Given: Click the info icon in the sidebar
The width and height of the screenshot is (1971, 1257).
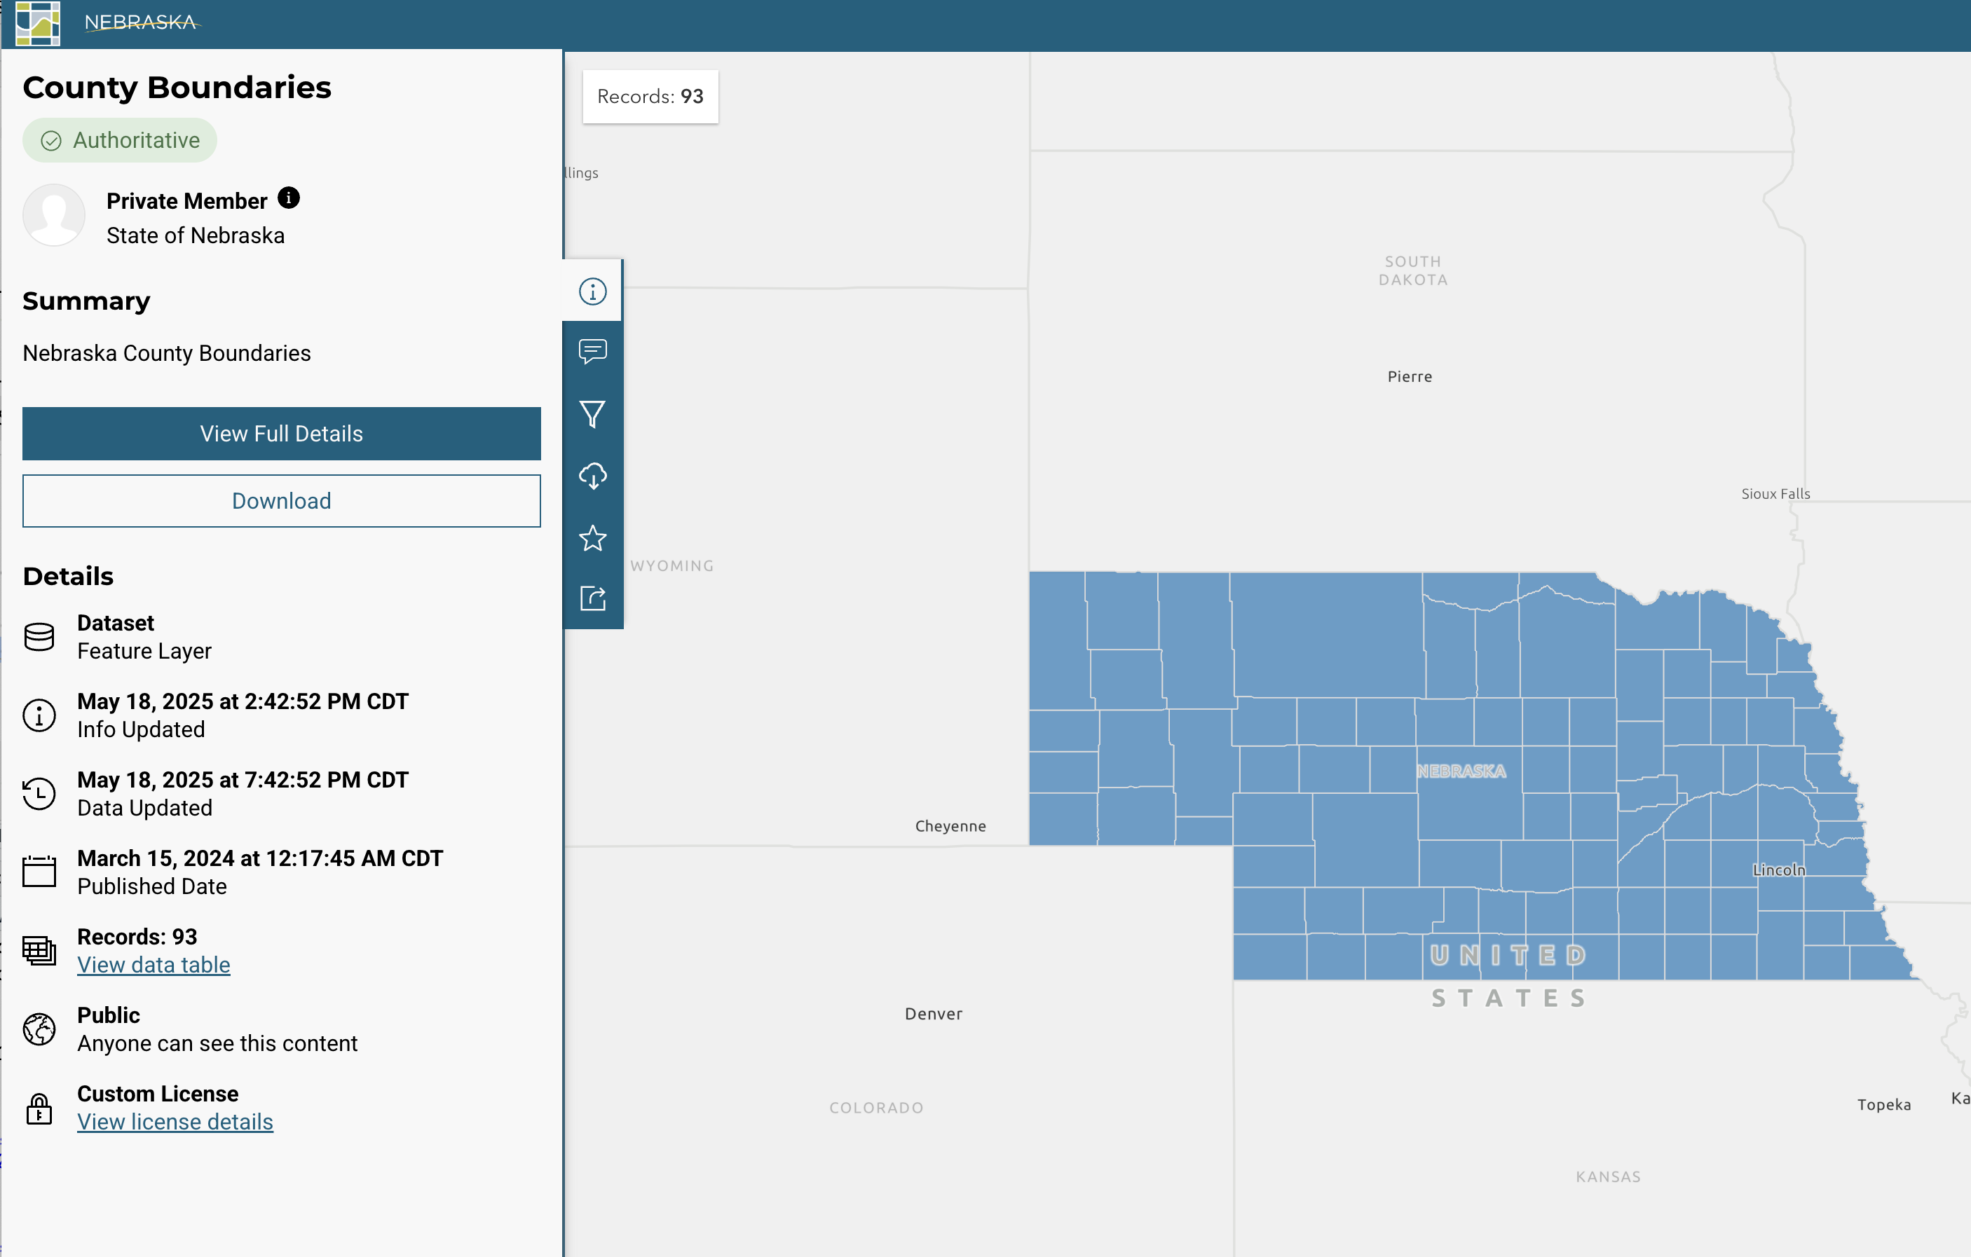Looking at the screenshot, I should pos(592,291).
